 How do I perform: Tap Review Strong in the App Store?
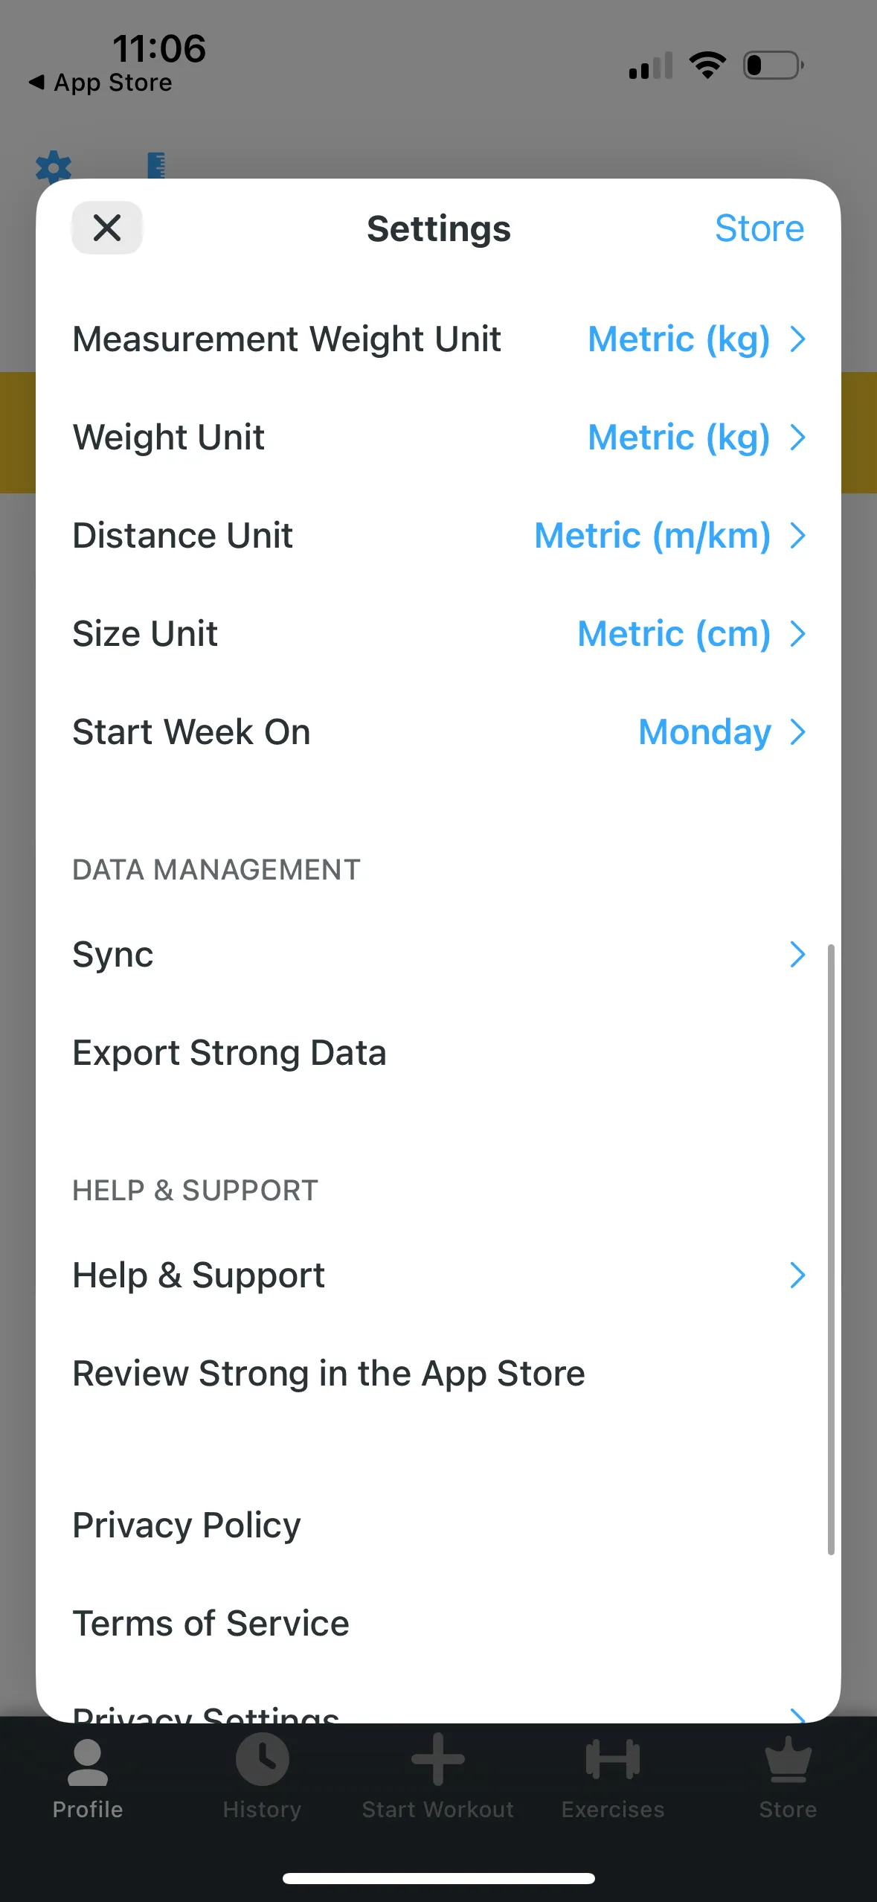328,1374
